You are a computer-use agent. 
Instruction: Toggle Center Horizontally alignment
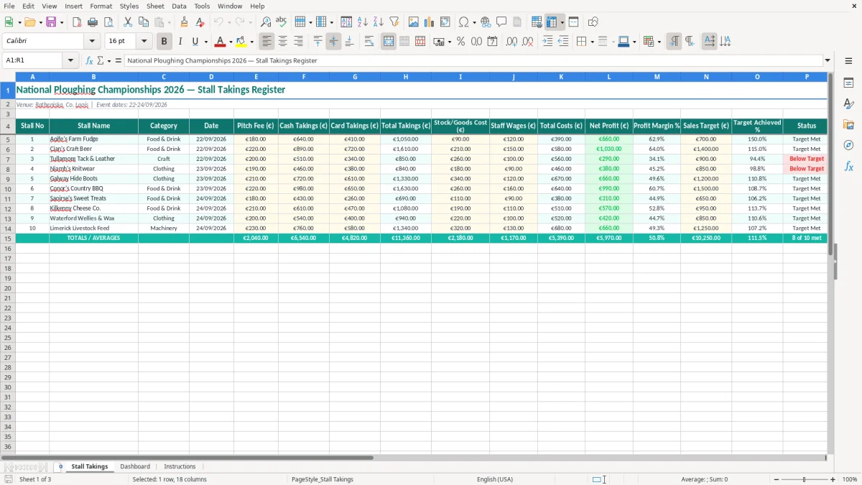[282, 42]
